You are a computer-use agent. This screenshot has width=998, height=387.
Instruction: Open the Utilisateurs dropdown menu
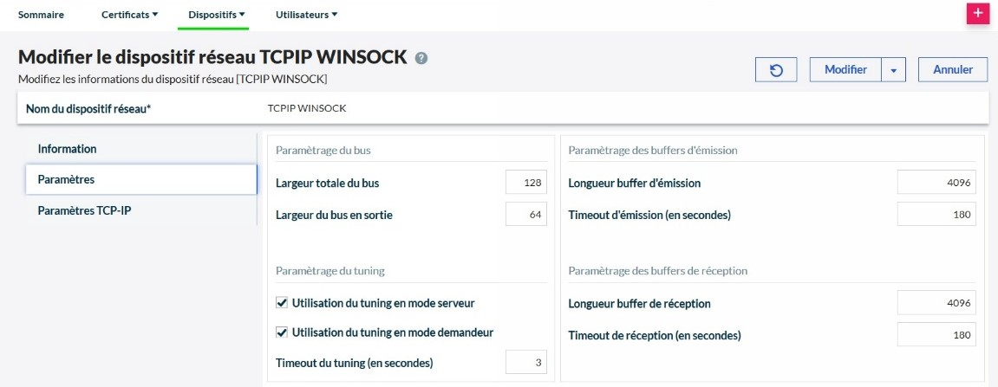click(306, 15)
